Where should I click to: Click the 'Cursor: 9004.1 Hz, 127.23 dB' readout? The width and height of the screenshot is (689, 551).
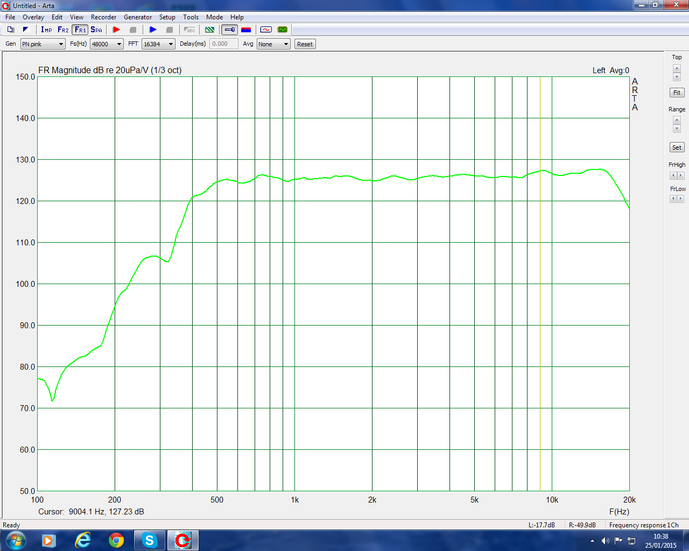[x=91, y=512]
